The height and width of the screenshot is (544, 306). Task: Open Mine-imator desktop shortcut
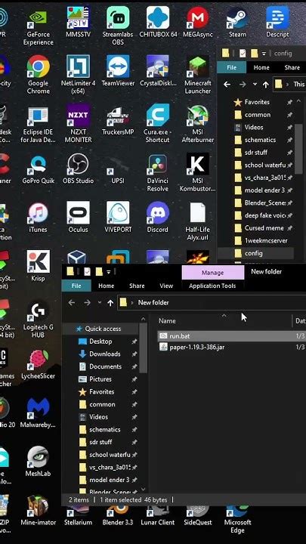pos(39,510)
